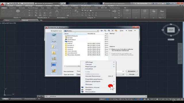184x103 pixels.
Task: Sort the file list by the Modifié le column header
Action: point(95,34)
